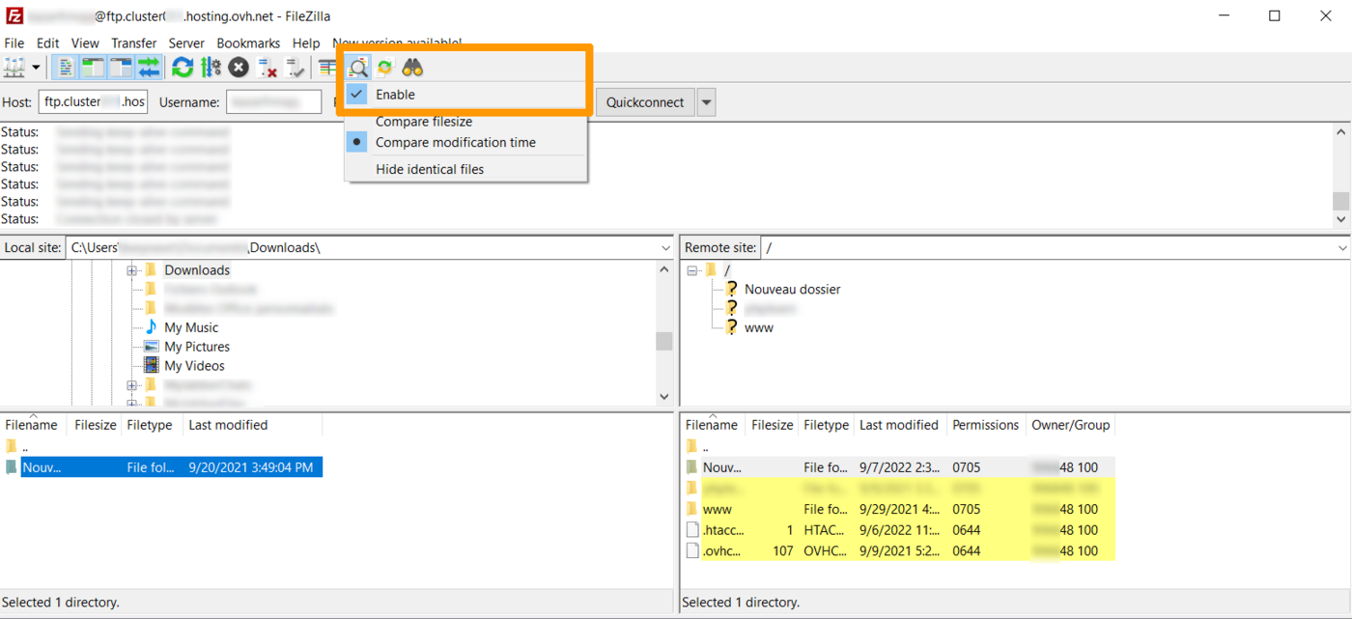
Task: Cancel the current operation
Action: pyautogui.click(x=239, y=68)
